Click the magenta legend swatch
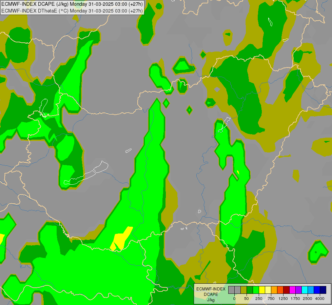The width and height of the screenshot is (332, 305). pos(293,290)
